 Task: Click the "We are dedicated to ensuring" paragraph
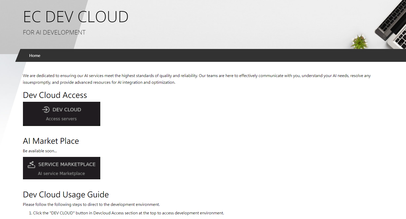(x=197, y=79)
